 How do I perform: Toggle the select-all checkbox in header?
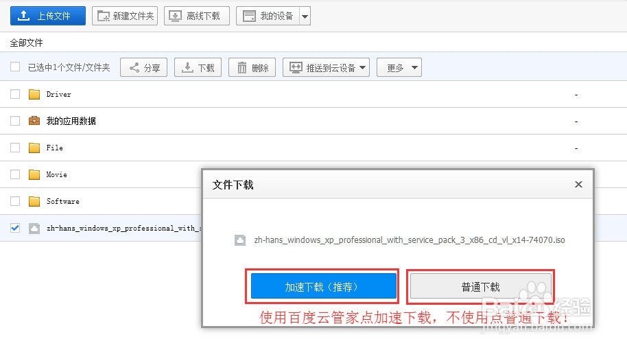(15, 67)
